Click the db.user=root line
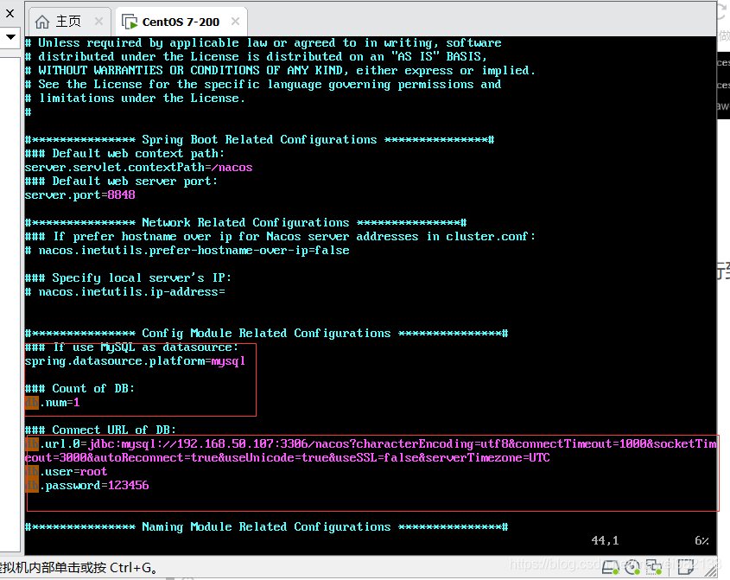The height and width of the screenshot is (580, 730). 67,471
